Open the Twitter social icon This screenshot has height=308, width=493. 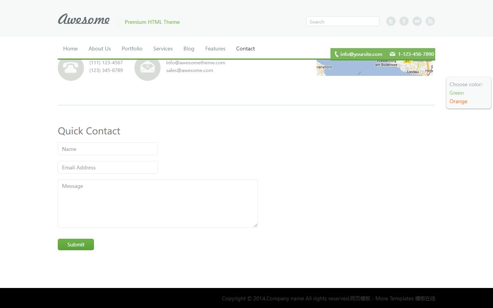click(391, 21)
